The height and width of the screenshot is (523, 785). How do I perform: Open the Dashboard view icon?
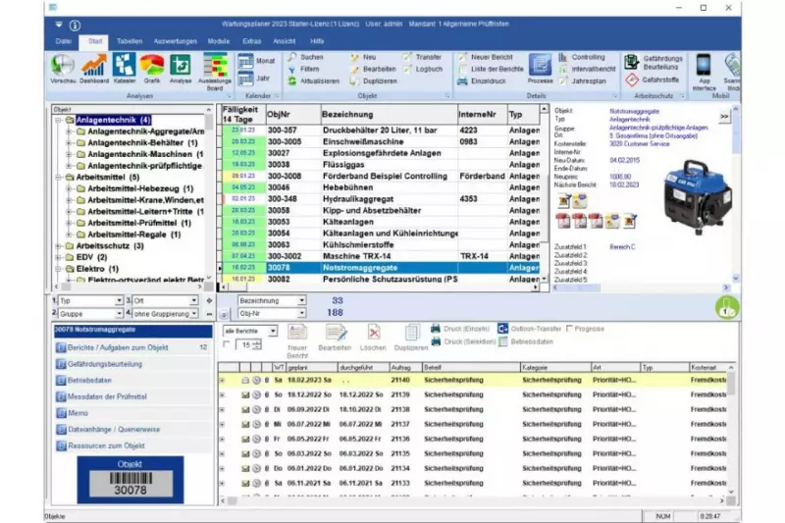click(x=94, y=67)
